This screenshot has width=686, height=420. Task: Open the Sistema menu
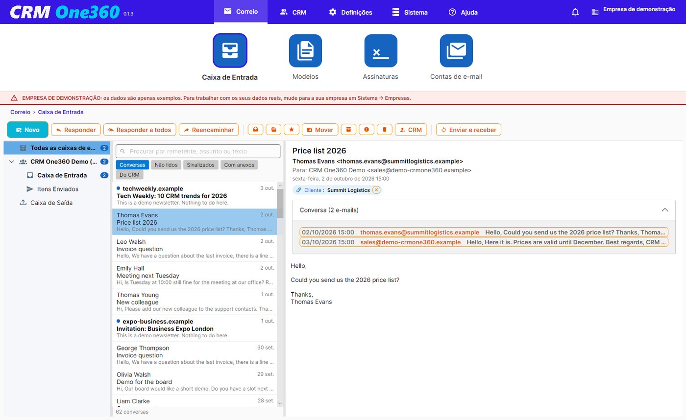(x=410, y=12)
